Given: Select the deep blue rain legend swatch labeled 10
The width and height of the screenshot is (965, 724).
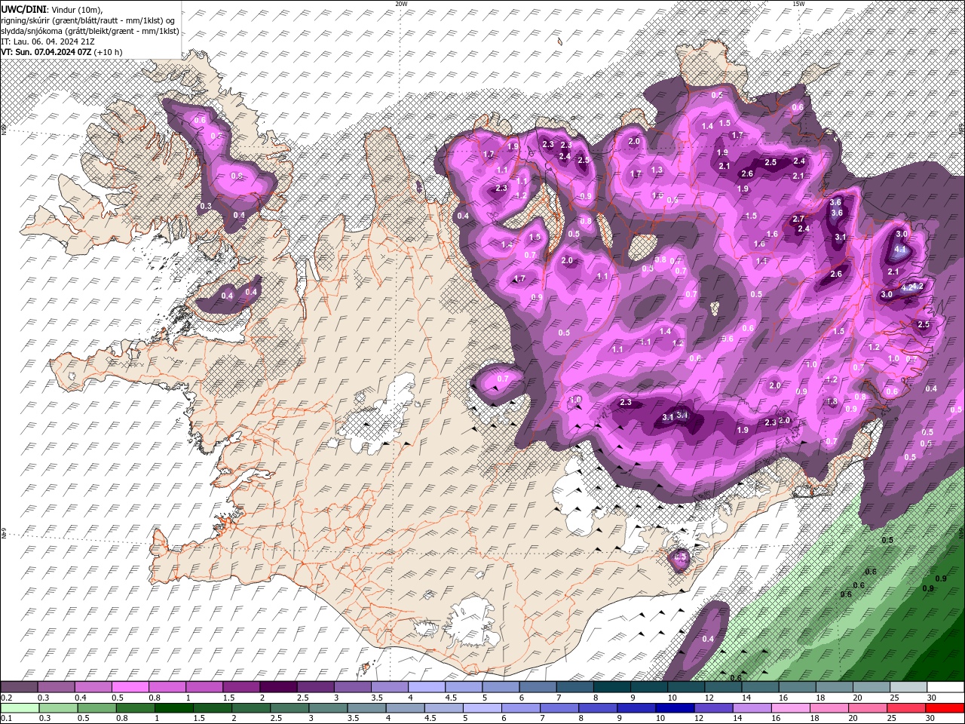Looking at the screenshot, I should [x=675, y=708].
